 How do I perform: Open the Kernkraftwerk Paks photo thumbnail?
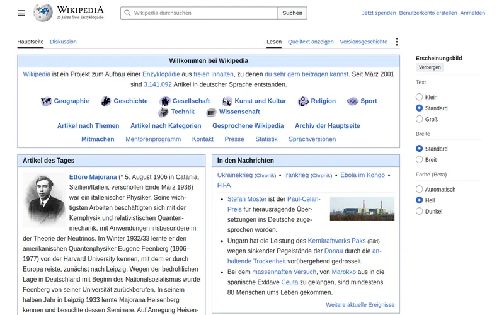tap(362, 209)
